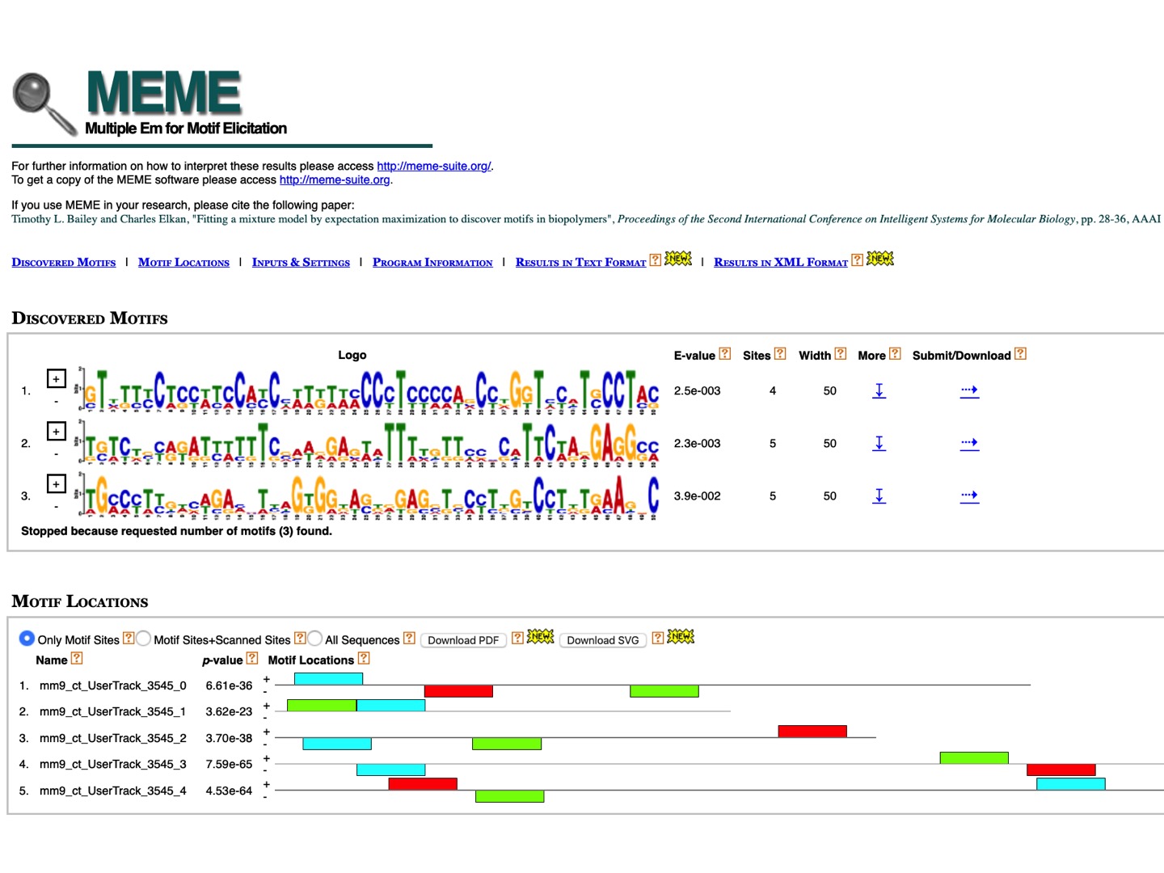Open help icon next to All Sequences
This screenshot has width=1164, height=873.
tap(409, 639)
